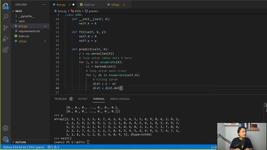Click the webcam video overlay thumbnail

click(x=242, y=136)
